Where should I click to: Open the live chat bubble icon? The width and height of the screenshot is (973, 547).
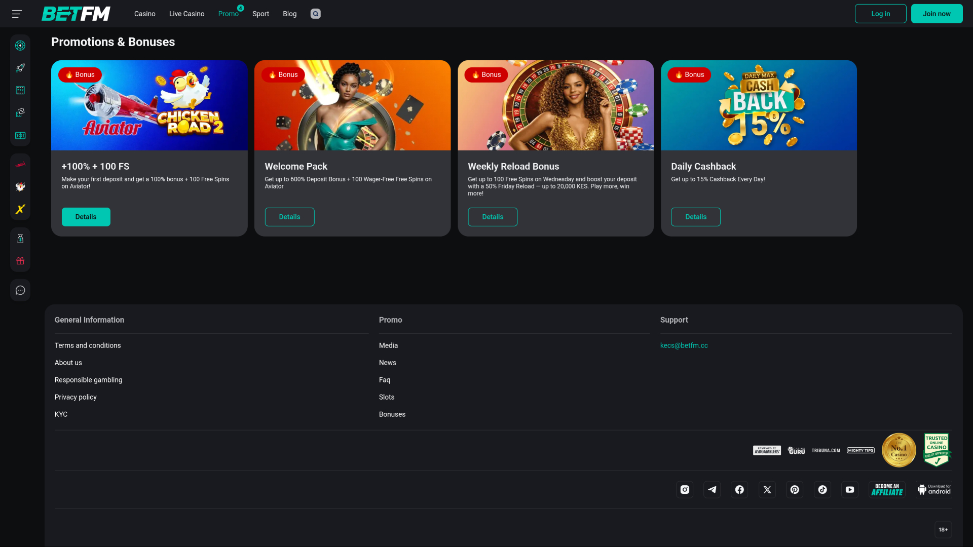[x=20, y=290]
